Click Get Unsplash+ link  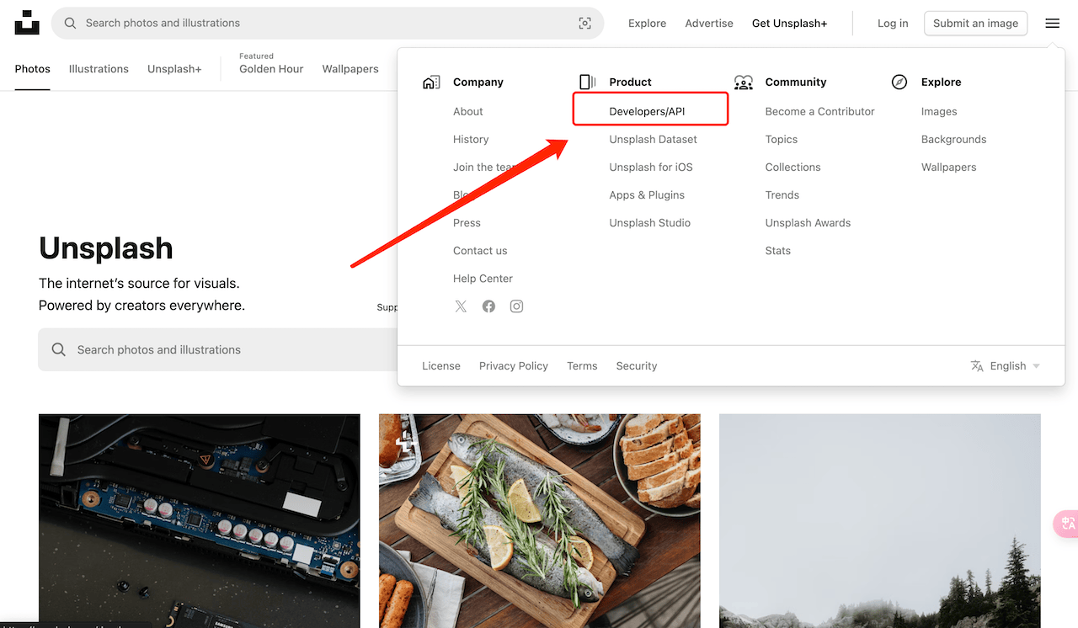pyautogui.click(x=790, y=24)
